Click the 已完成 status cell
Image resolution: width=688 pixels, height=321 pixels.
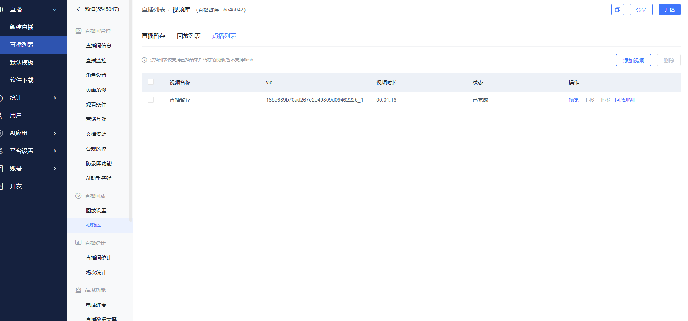pyautogui.click(x=480, y=100)
